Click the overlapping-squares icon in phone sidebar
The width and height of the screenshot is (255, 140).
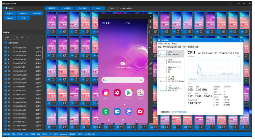point(150,63)
